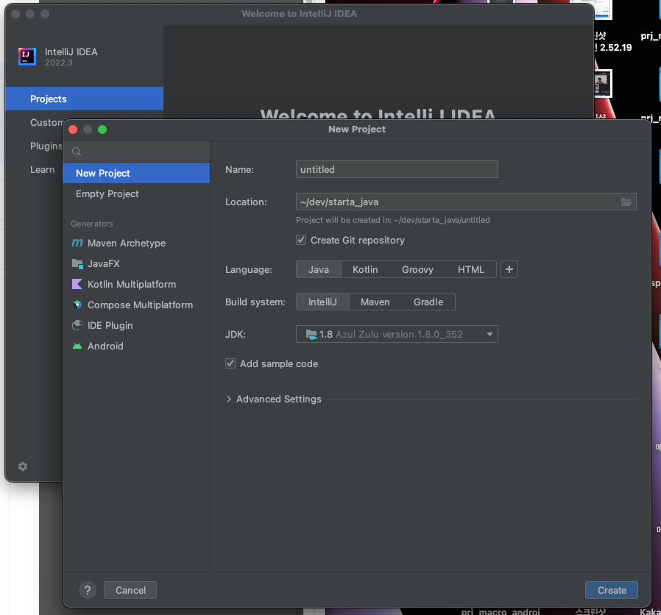This screenshot has height=615, width=661.
Task: Select Java language option
Action: pos(319,269)
